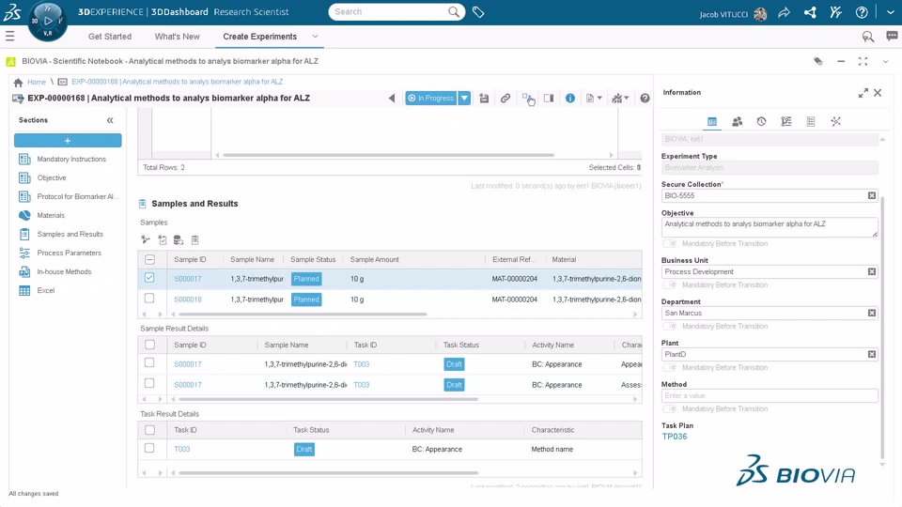Expand the widget options chevron

[885, 62]
